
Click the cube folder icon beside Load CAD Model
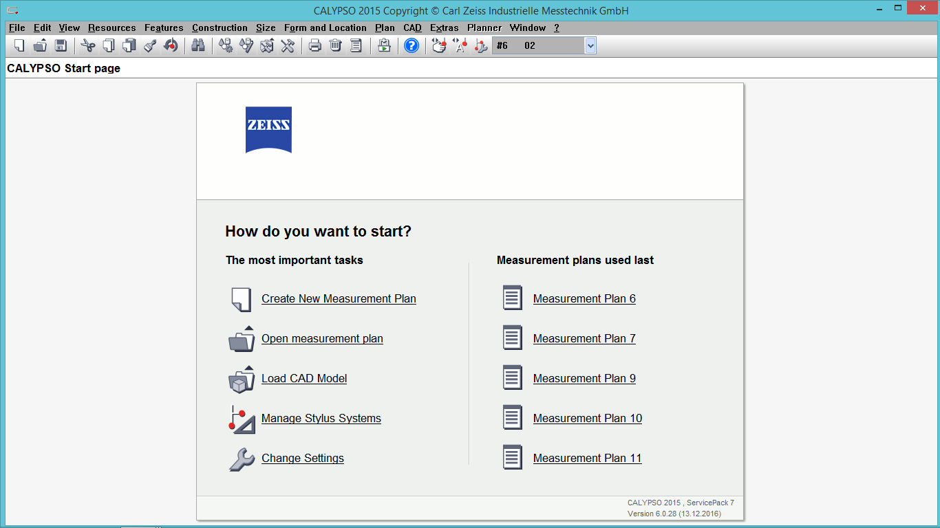pos(242,379)
